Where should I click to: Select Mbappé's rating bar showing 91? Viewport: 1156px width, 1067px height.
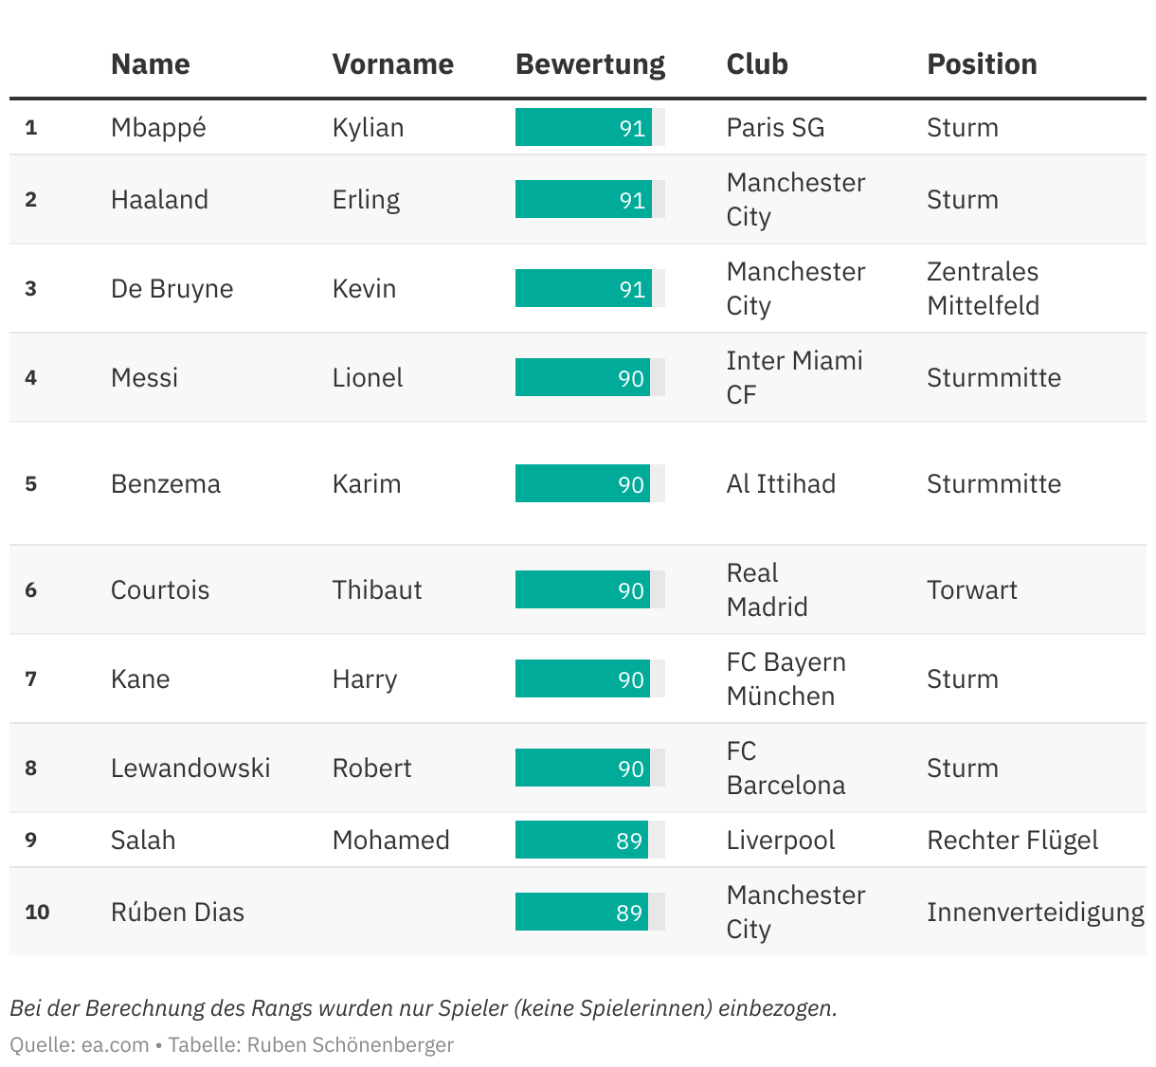pos(589,127)
